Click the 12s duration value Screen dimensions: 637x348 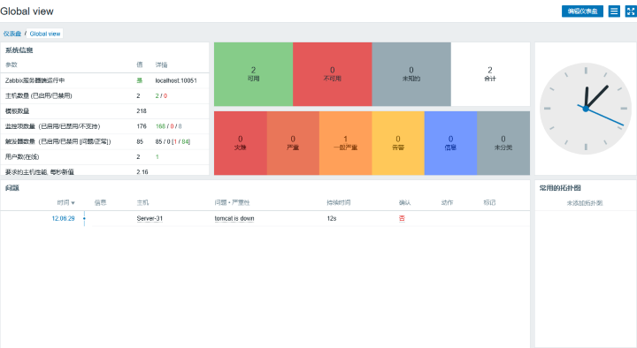[332, 218]
